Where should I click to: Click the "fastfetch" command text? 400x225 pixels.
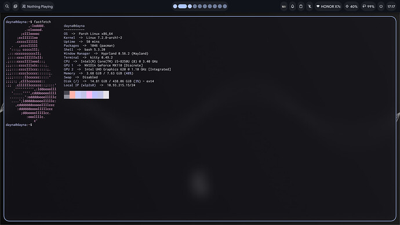point(42,22)
